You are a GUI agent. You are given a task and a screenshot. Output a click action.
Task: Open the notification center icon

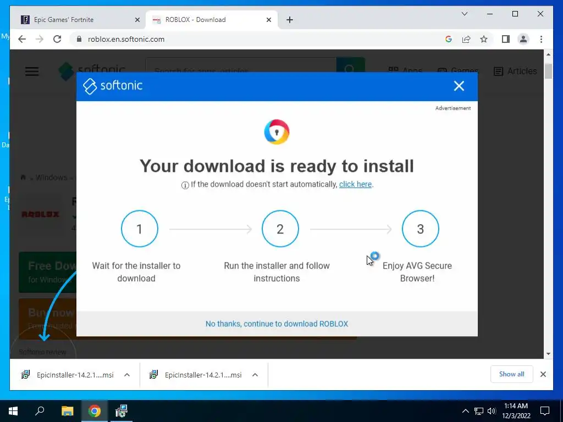click(545, 410)
